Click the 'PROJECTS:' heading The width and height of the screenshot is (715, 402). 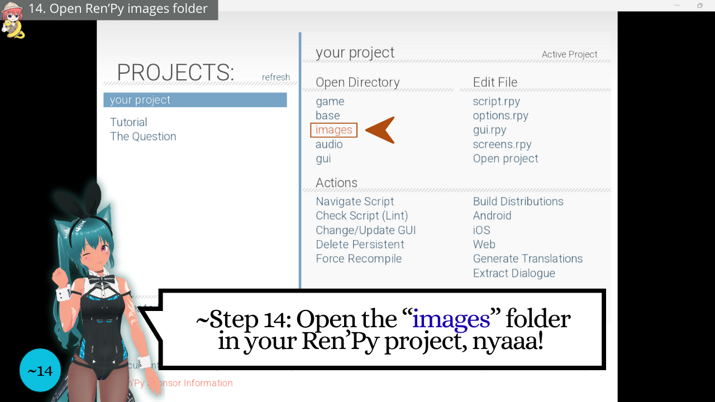[x=175, y=73]
